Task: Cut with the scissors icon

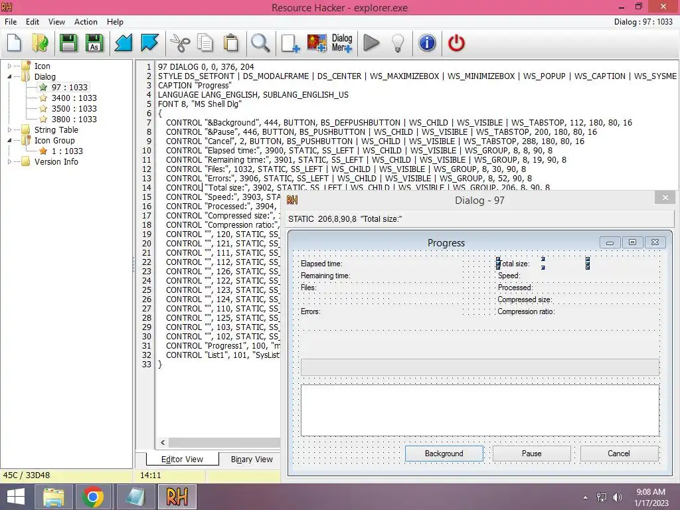Action: click(179, 43)
